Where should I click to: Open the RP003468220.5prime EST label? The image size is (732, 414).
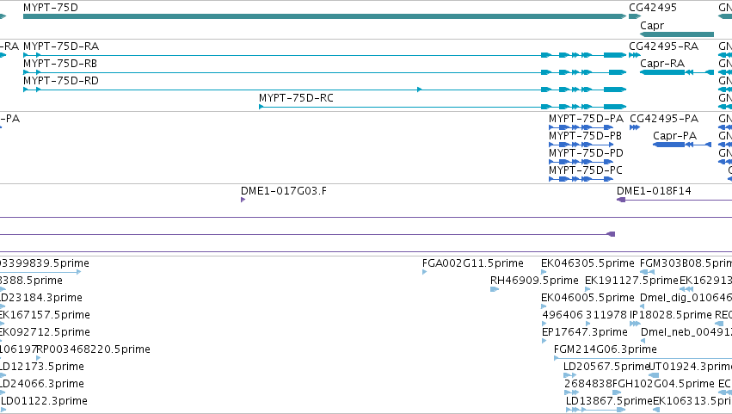(94, 350)
